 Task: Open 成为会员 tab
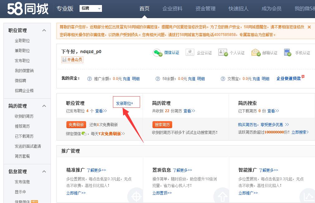[x=271, y=9]
